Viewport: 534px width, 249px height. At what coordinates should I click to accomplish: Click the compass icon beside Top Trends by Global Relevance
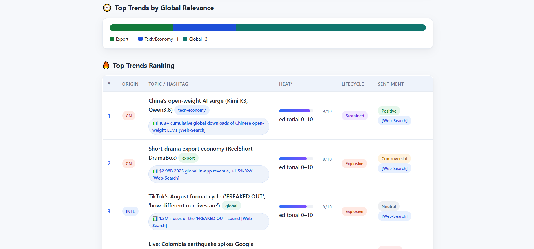(107, 8)
